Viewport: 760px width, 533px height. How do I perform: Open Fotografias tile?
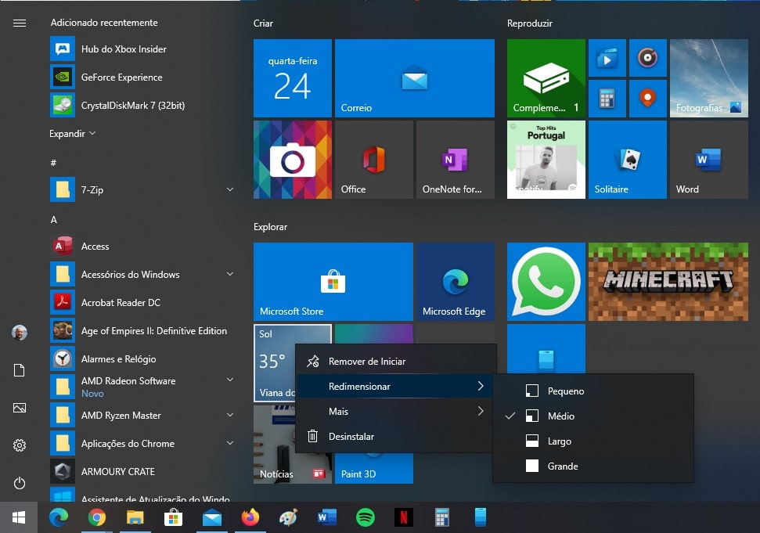click(x=709, y=78)
